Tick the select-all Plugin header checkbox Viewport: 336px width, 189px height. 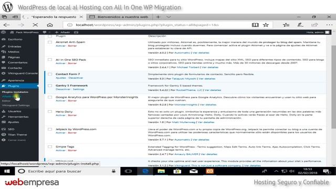[x=50, y=36]
